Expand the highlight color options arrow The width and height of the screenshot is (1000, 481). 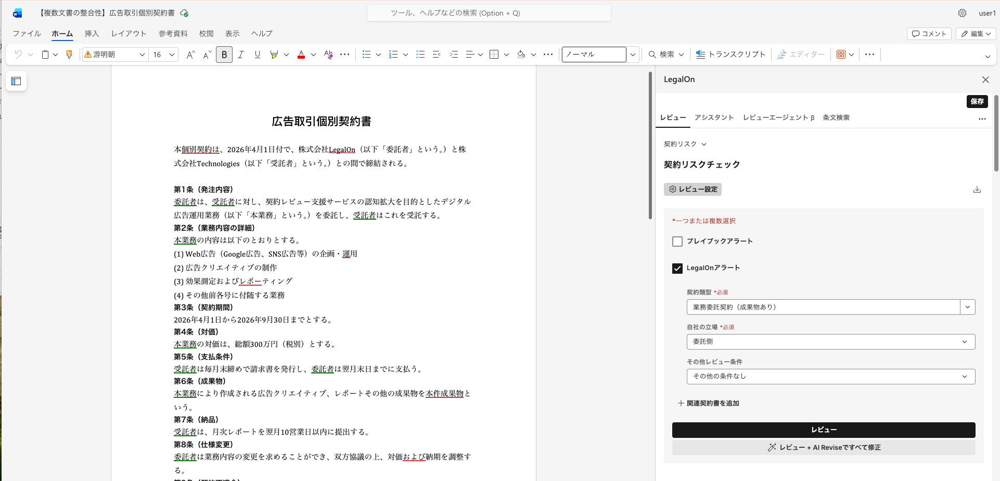(x=286, y=55)
